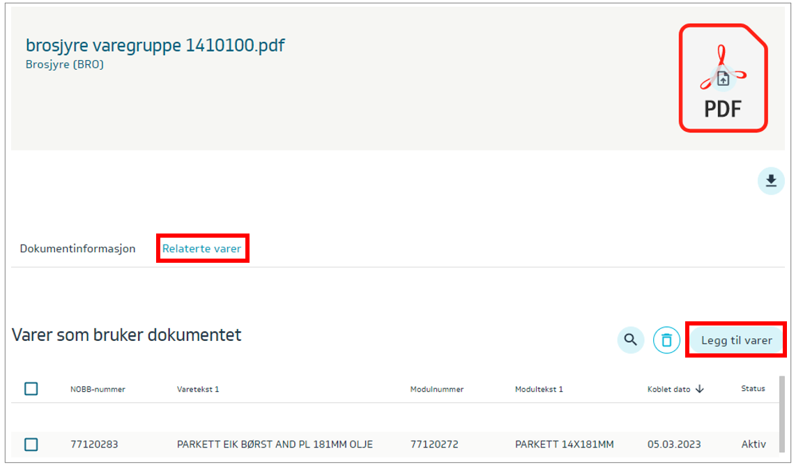Click the trash can delete icon

(666, 340)
